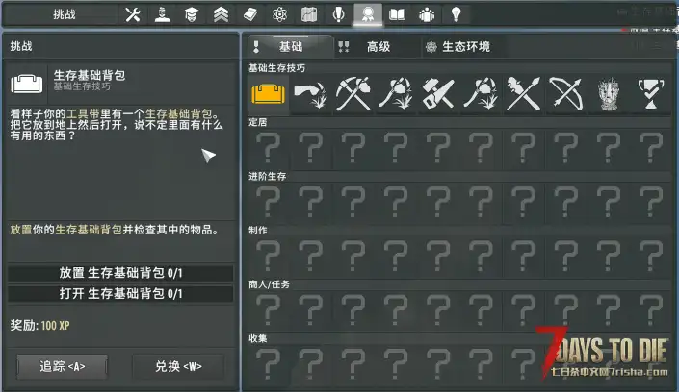Click the 挑战 header of the left panel
679x392 pixels.
tap(21, 46)
